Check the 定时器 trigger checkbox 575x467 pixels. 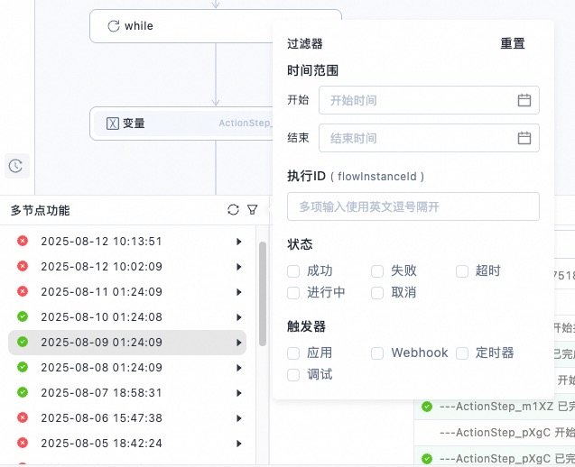pyautogui.click(x=462, y=353)
